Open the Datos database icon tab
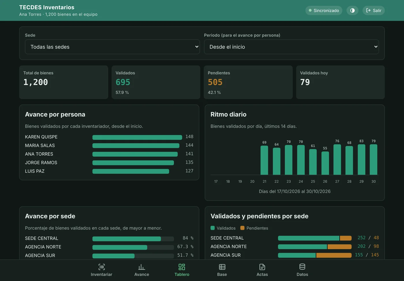Viewport: 404px width, 281px height. click(302, 270)
